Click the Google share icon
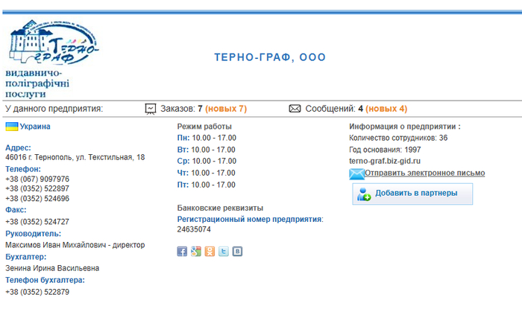Screen dimensions: 522x309 tap(195, 252)
